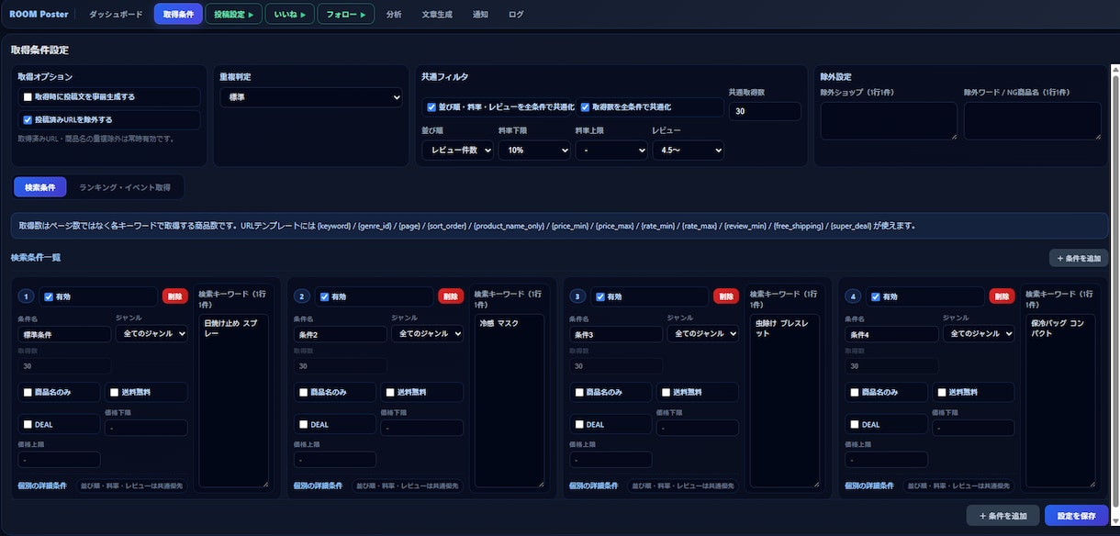Go to the 文章生成 tab
The width and height of the screenshot is (1120, 536).
[437, 15]
